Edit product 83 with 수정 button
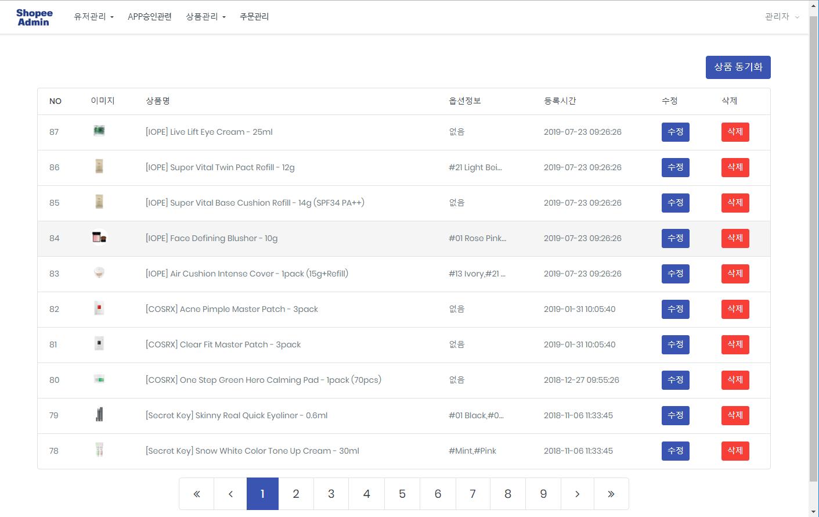819x517 pixels. pos(675,274)
